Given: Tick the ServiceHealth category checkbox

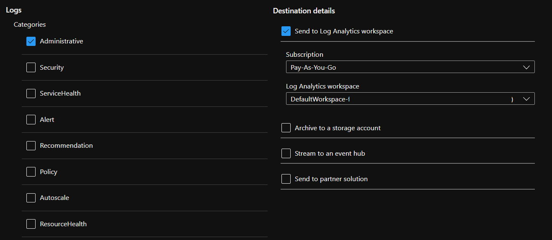Looking at the screenshot, I should point(31,93).
